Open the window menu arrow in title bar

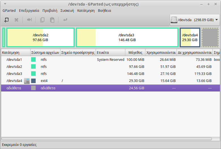pyautogui.click(x=5, y=4)
